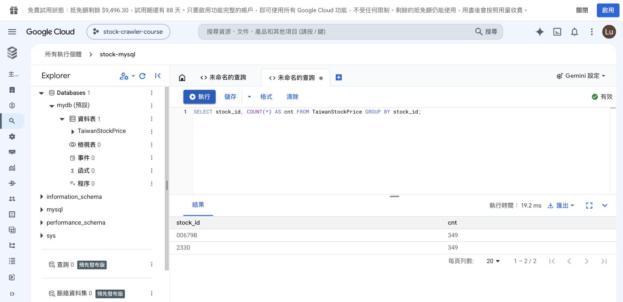Image resolution: width=623 pixels, height=302 pixels.
Task: Go to the query editor home tab
Action: [x=182, y=77]
